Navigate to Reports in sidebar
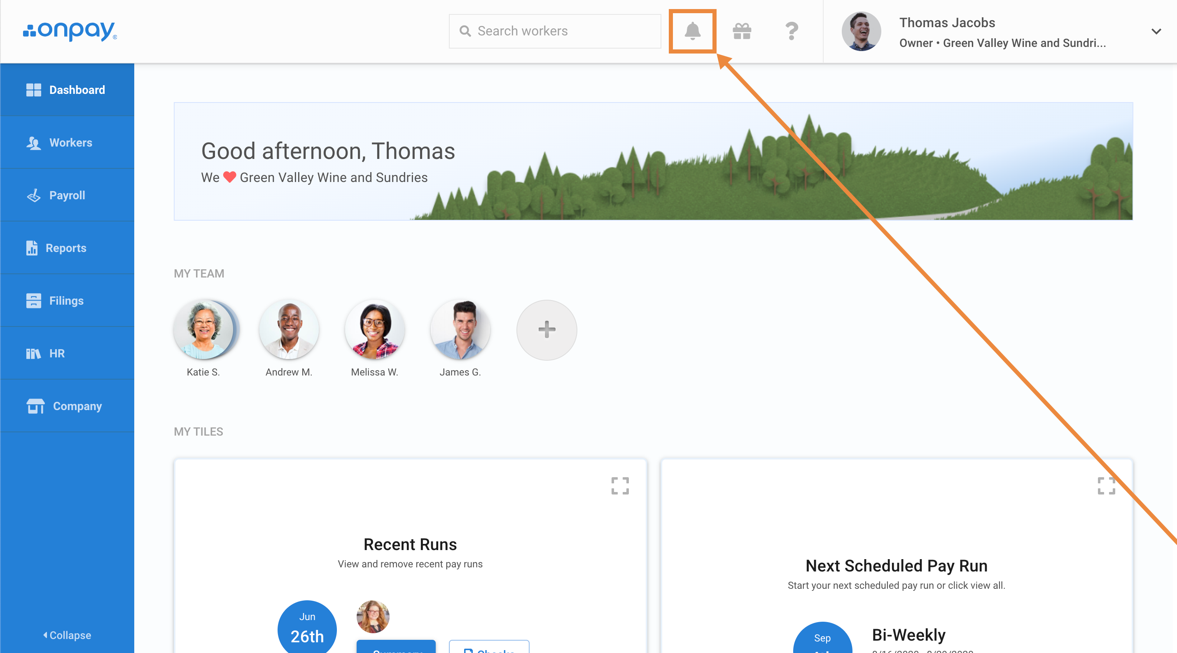 (x=67, y=248)
